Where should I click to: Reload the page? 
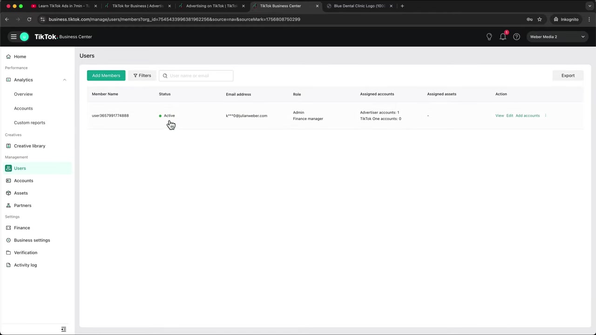point(29,20)
